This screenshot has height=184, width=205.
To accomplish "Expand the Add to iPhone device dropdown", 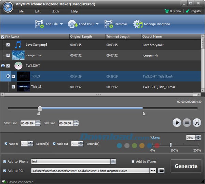I will (x=113, y=161).
